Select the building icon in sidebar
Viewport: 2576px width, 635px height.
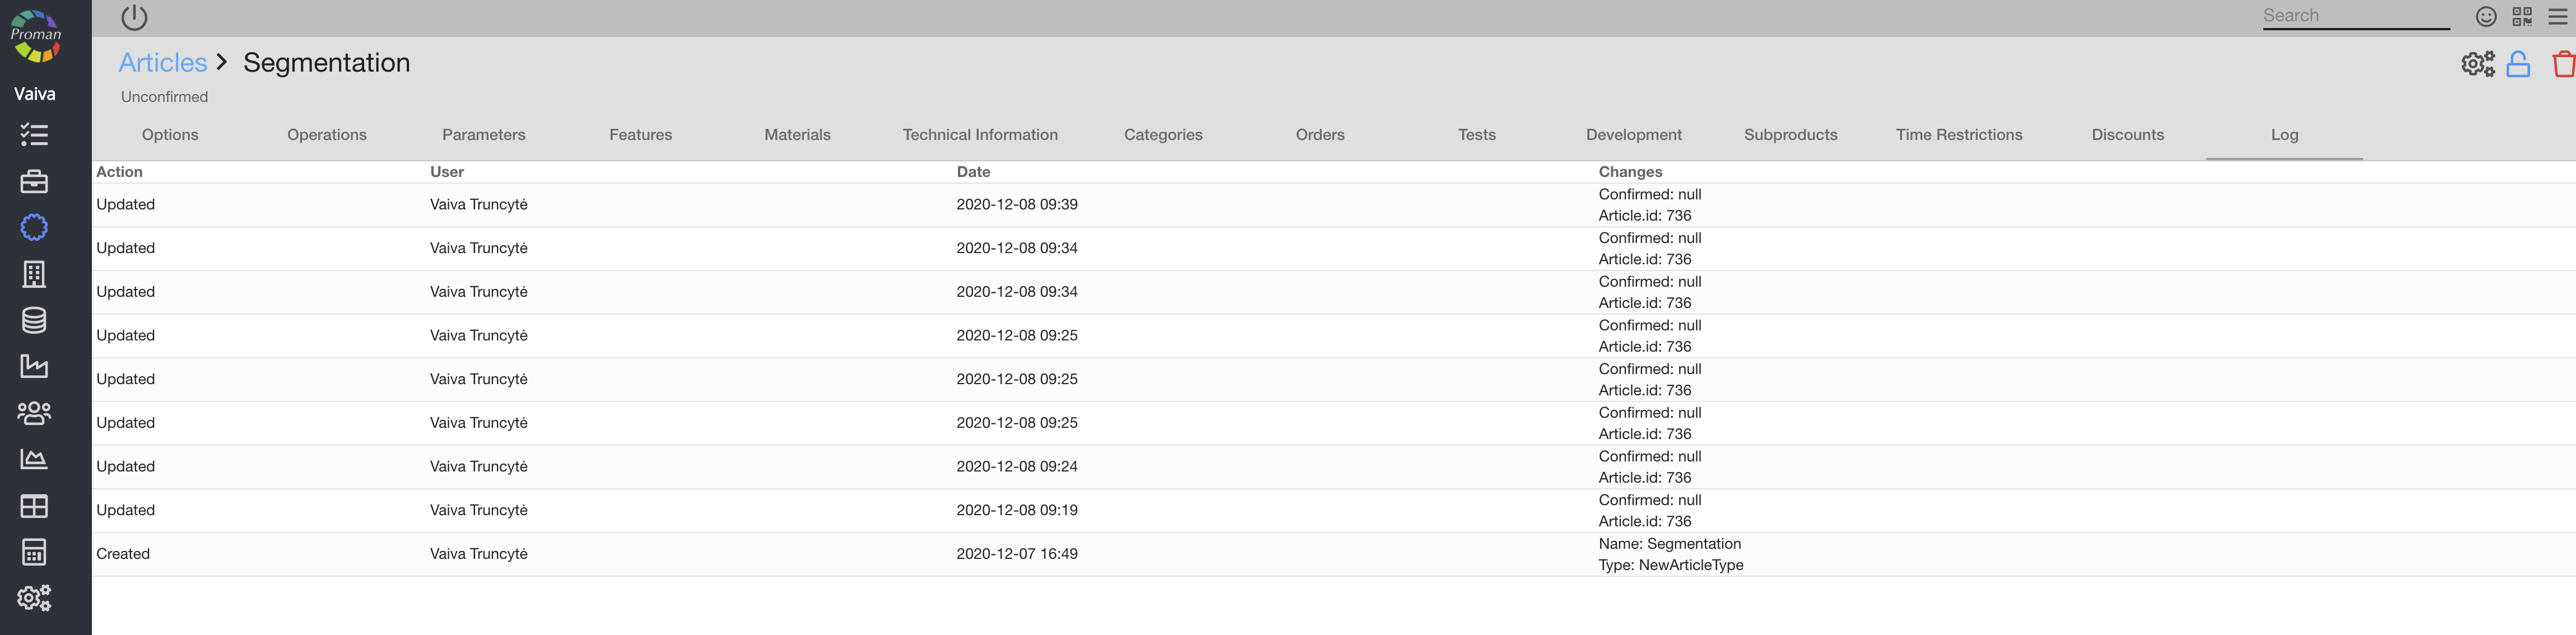point(34,274)
